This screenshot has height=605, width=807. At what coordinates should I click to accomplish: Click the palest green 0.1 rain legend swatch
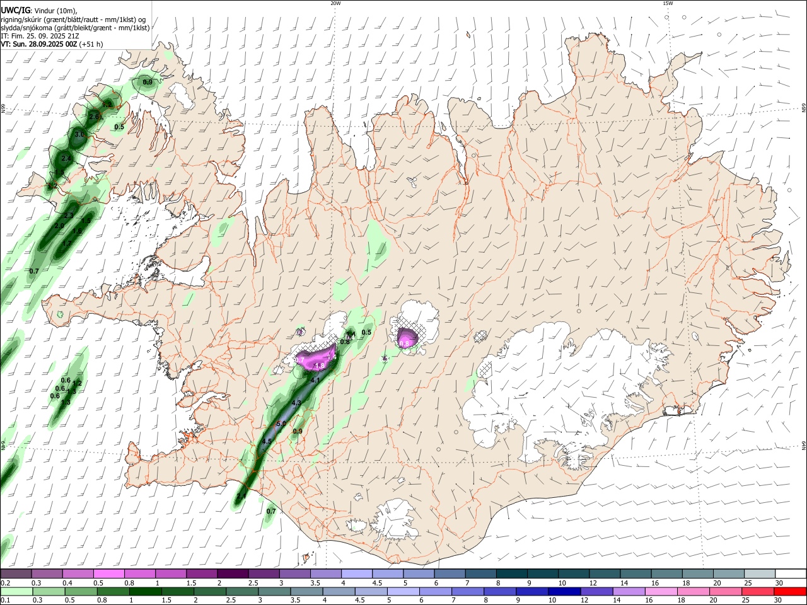[x=16, y=591]
